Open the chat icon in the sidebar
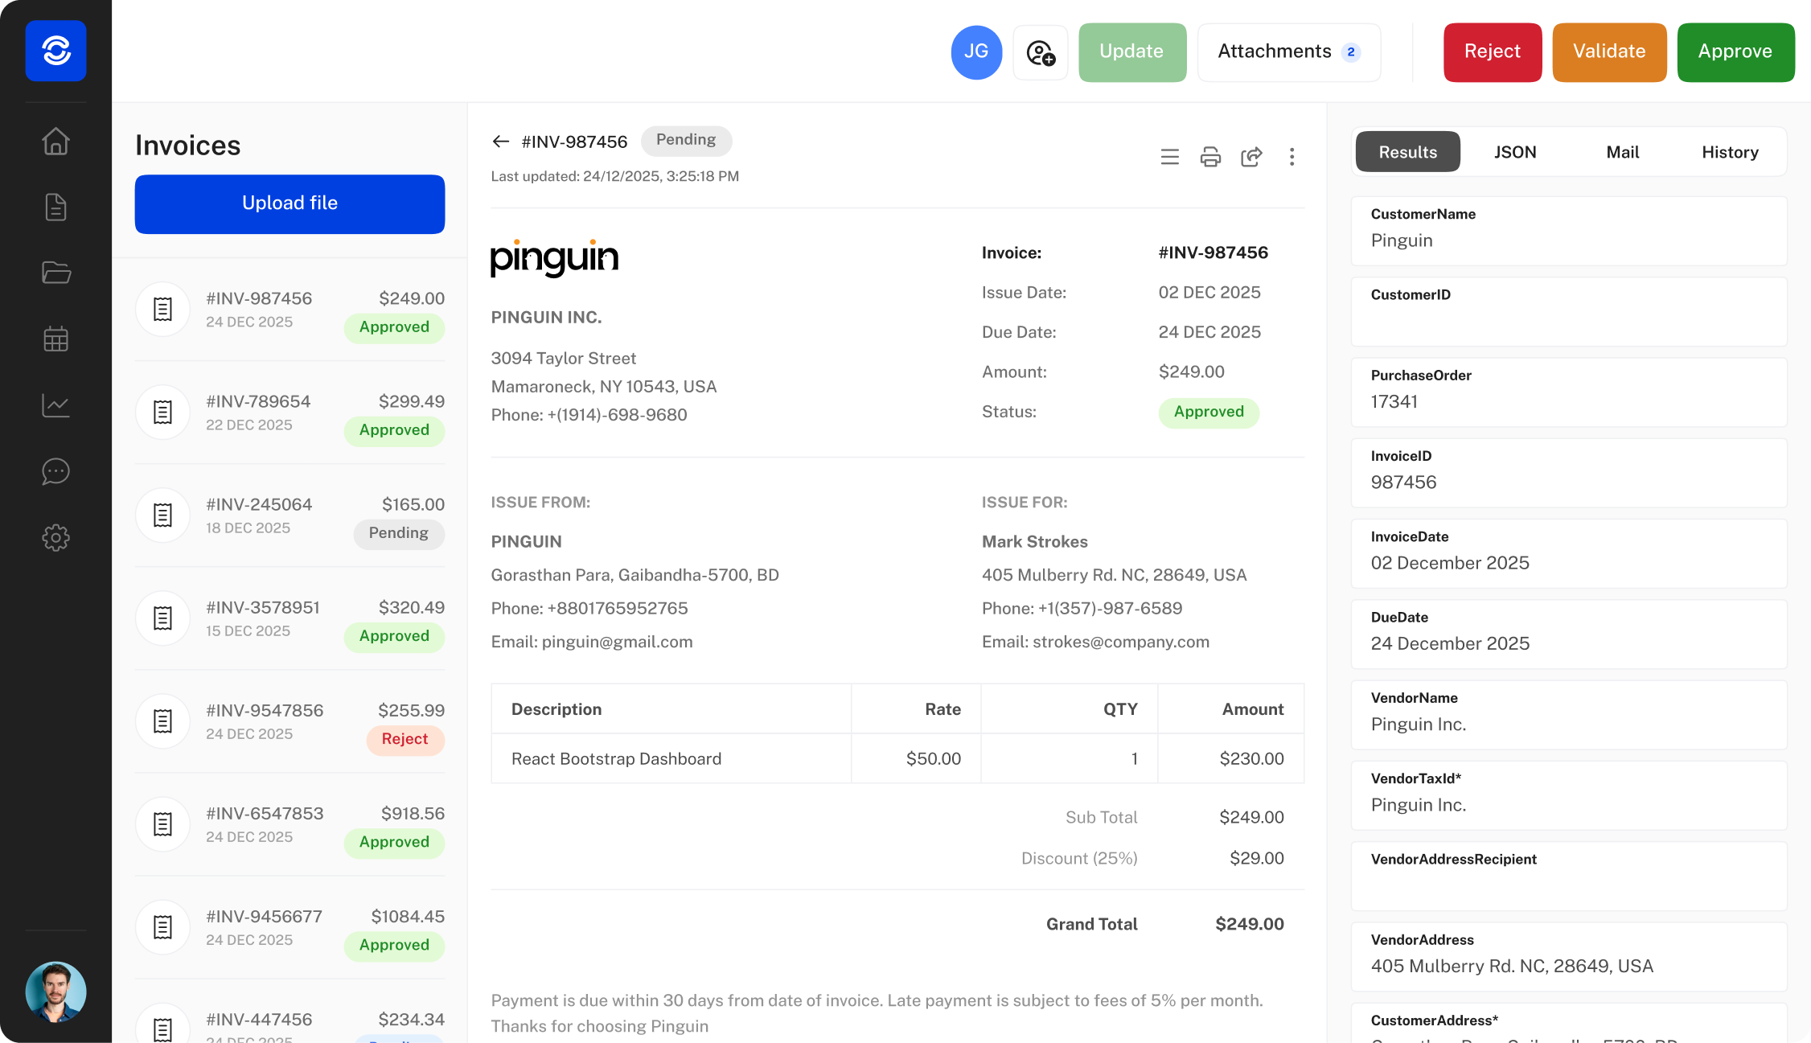The height and width of the screenshot is (1043, 1811). (55, 472)
